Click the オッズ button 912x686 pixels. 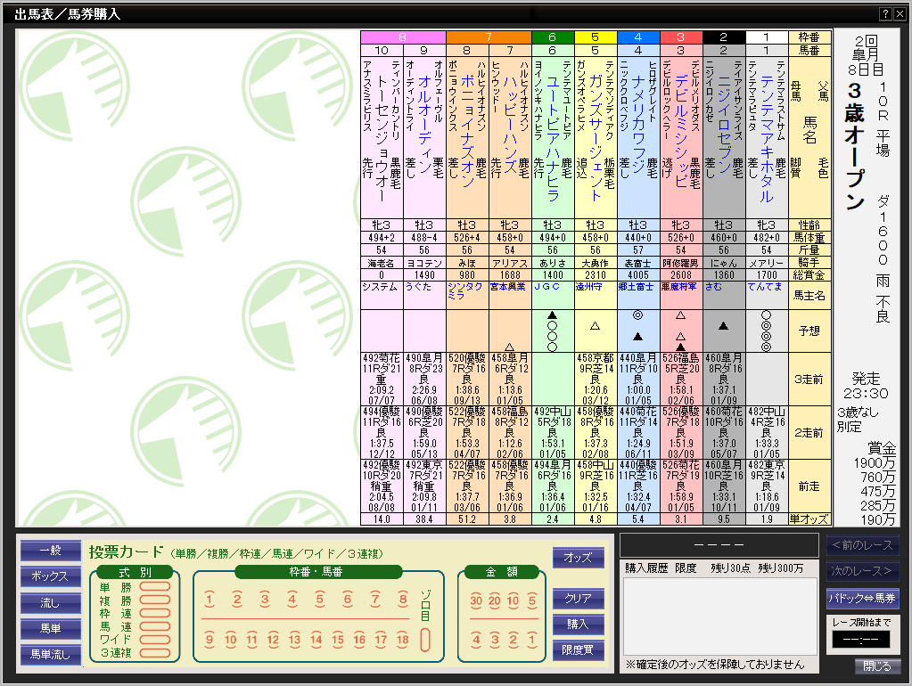click(579, 558)
